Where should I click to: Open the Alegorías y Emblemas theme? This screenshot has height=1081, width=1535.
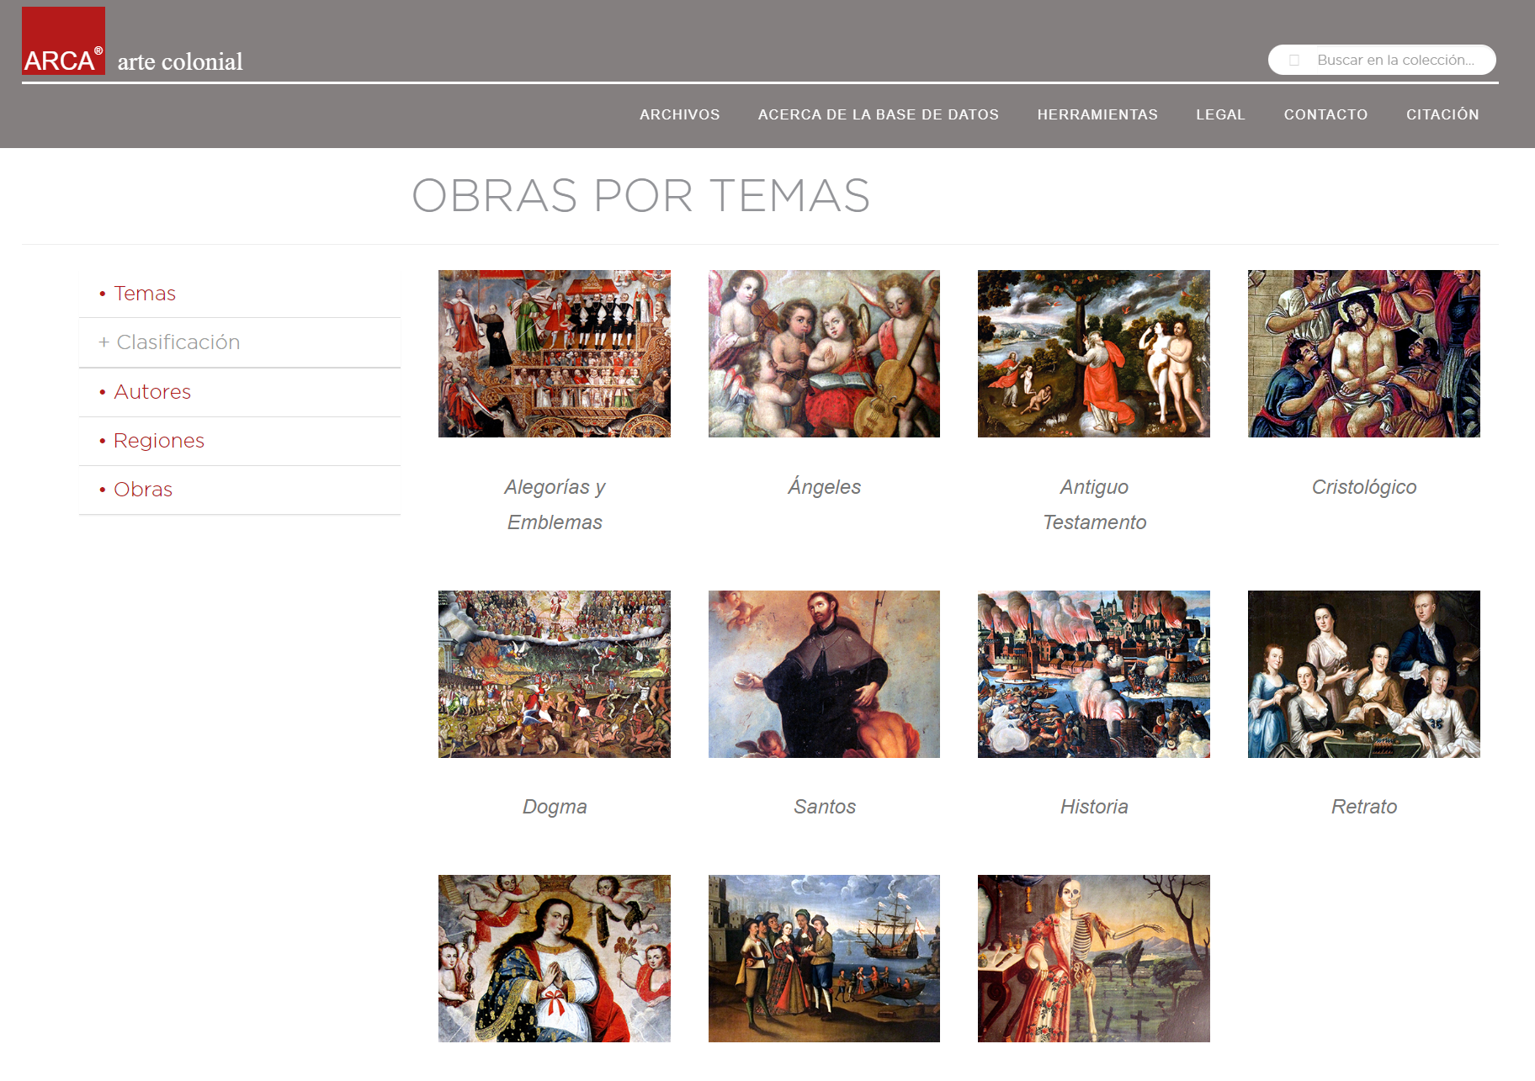pos(553,353)
